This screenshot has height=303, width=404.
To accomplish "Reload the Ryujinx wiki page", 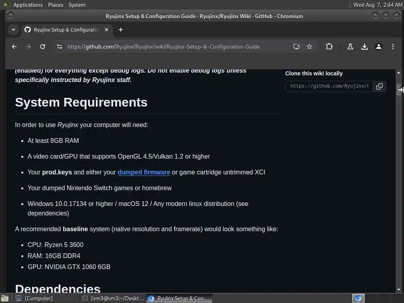I will (x=43, y=47).
